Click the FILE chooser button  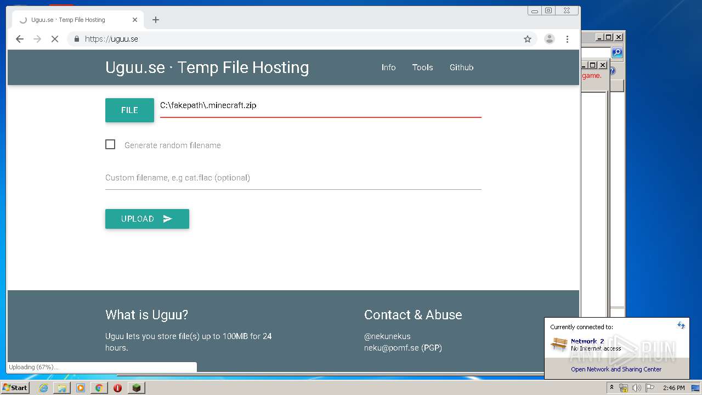[129, 110]
